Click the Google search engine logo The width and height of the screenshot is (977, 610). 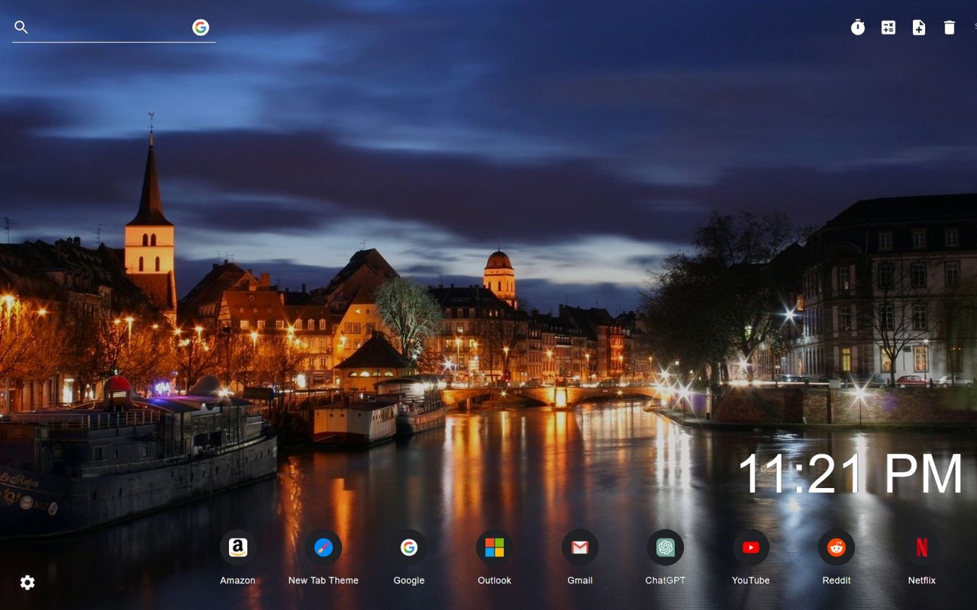pyautogui.click(x=201, y=27)
